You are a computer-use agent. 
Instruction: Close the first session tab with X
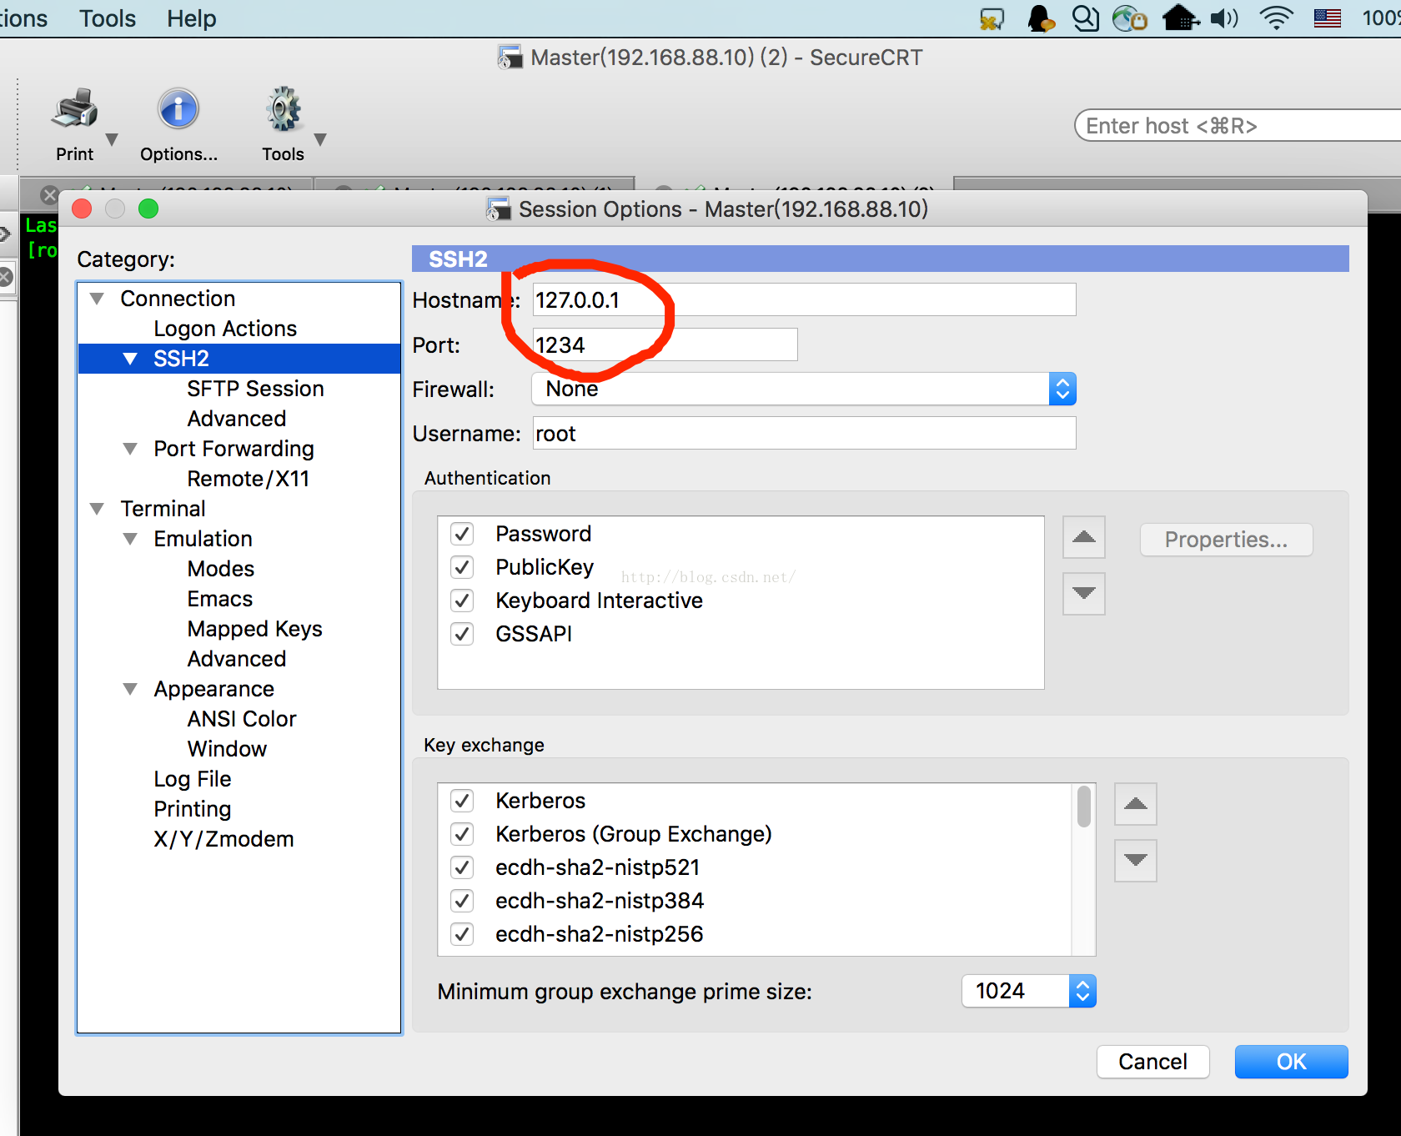pyautogui.click(x=49, y=195)
